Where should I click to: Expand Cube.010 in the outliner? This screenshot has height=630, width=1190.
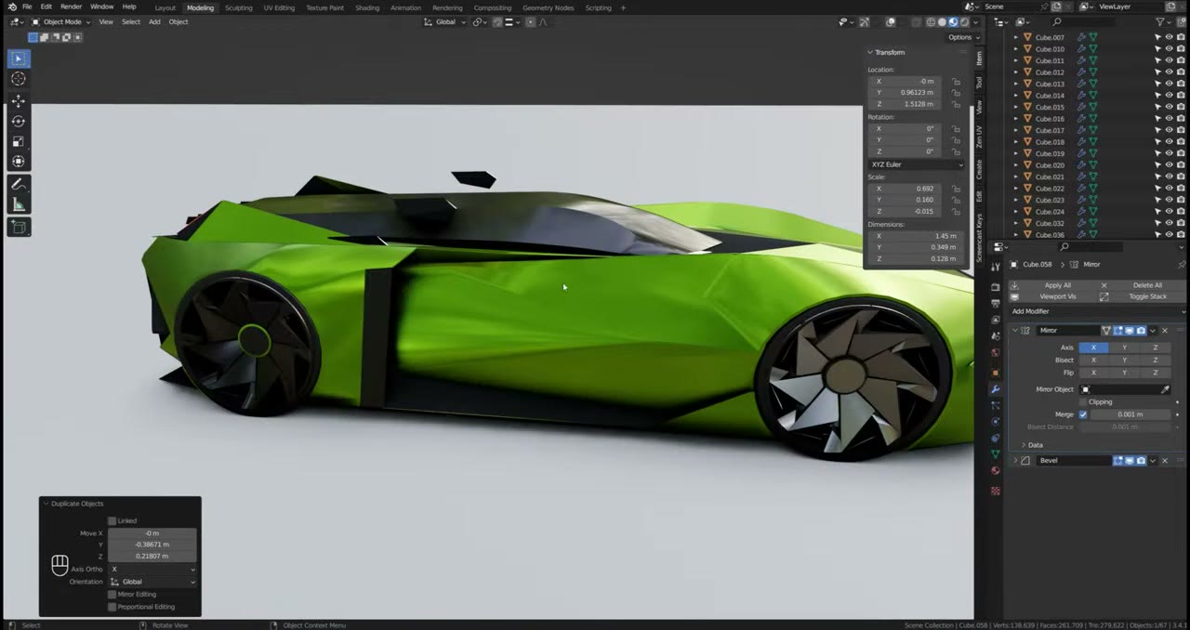1015,49
